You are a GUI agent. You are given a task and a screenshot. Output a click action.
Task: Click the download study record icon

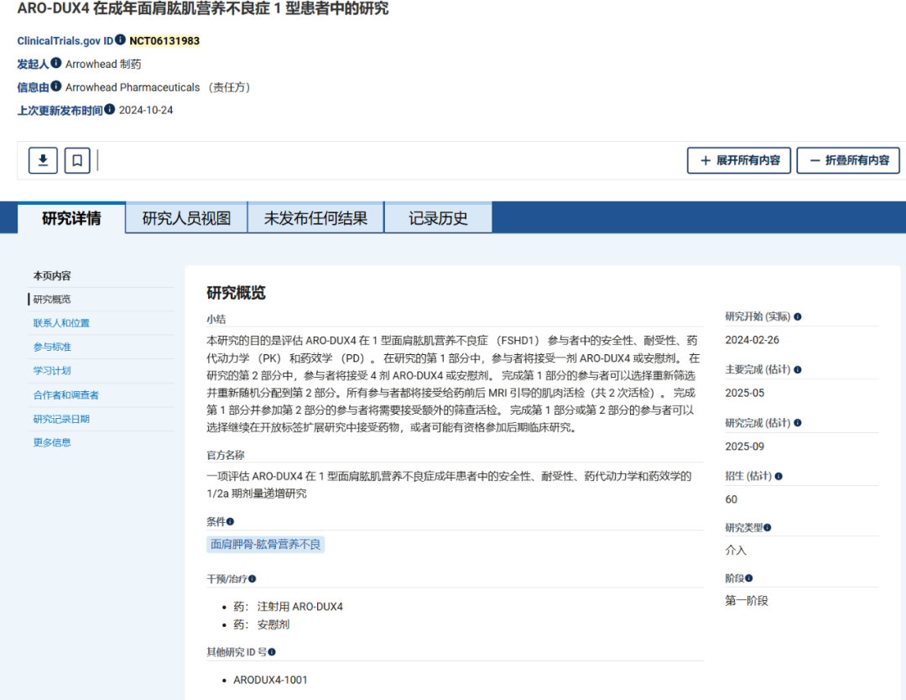[42, 160]
